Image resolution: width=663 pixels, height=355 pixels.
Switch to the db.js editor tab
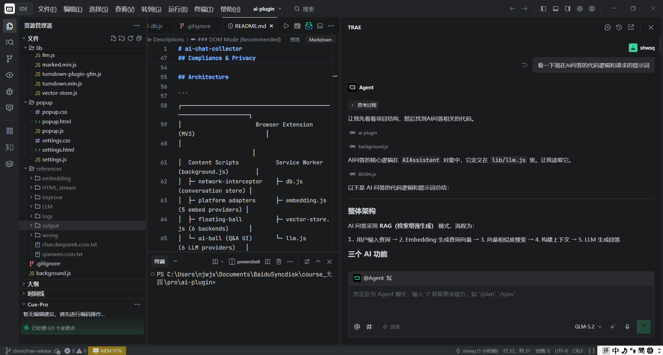[156, 26]
